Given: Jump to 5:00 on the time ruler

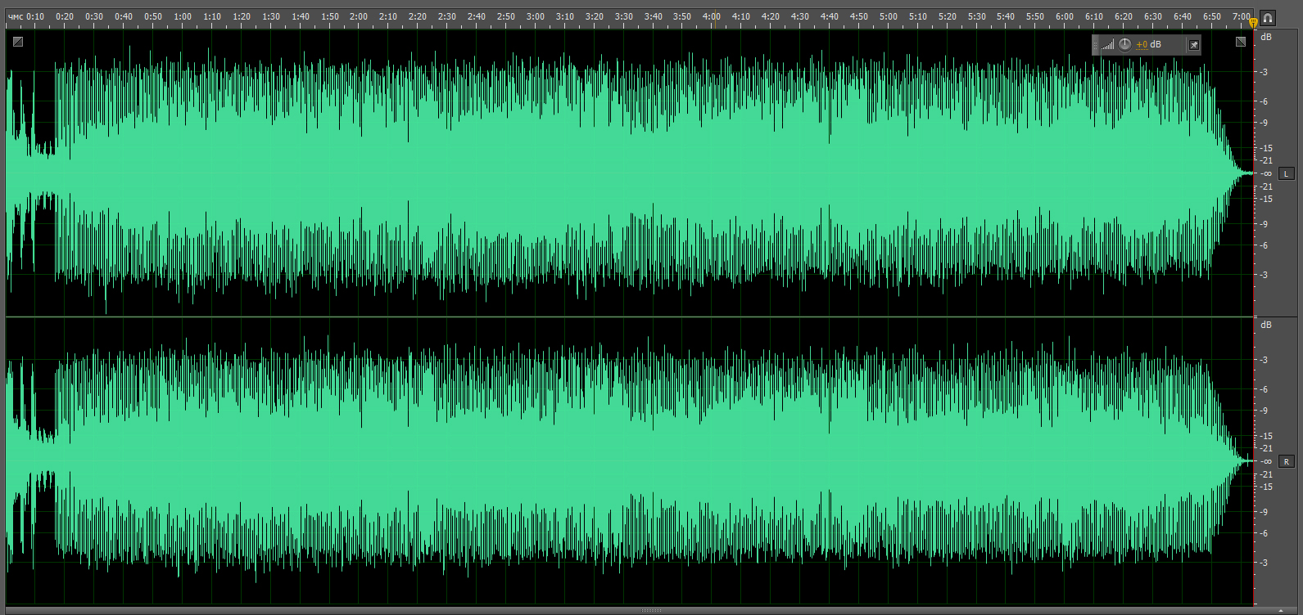Looking at the screenshot, I should click(x=888, y=17).
